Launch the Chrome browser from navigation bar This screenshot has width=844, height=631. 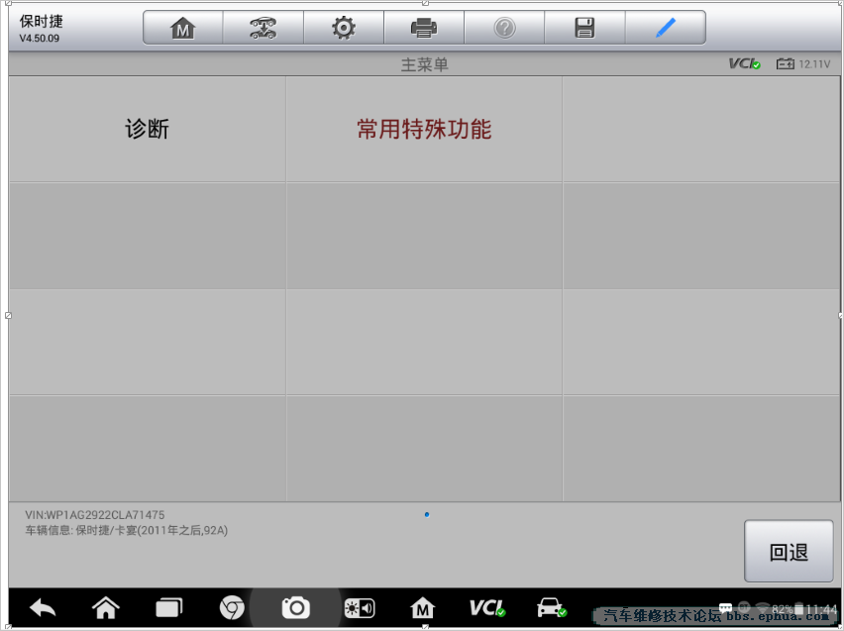tap(232, 608)
